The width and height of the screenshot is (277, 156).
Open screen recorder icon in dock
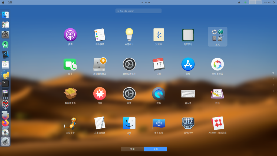click(5, 65)
